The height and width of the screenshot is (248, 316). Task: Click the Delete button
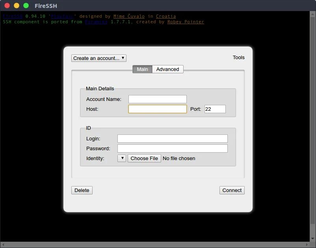click(82, 190)
